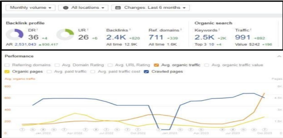
Task: Click the timeline marker above Oct 2023
Action: tap(265, 129)
